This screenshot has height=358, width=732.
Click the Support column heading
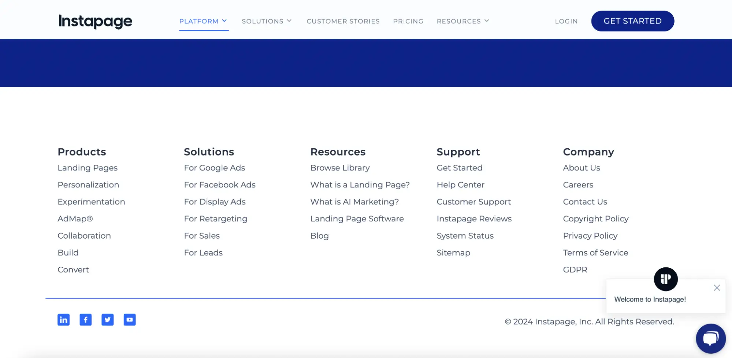tap(458, 152)
